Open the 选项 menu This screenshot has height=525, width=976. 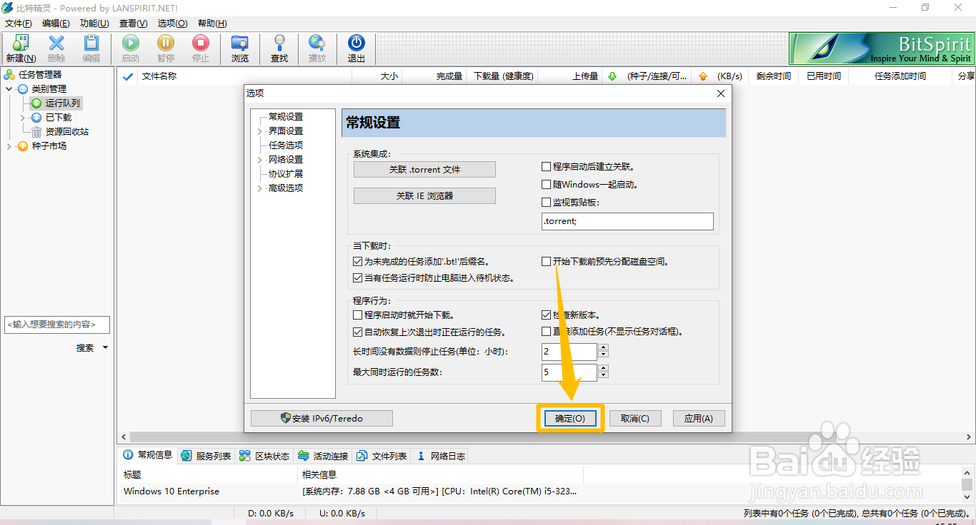tap(171, 23)
